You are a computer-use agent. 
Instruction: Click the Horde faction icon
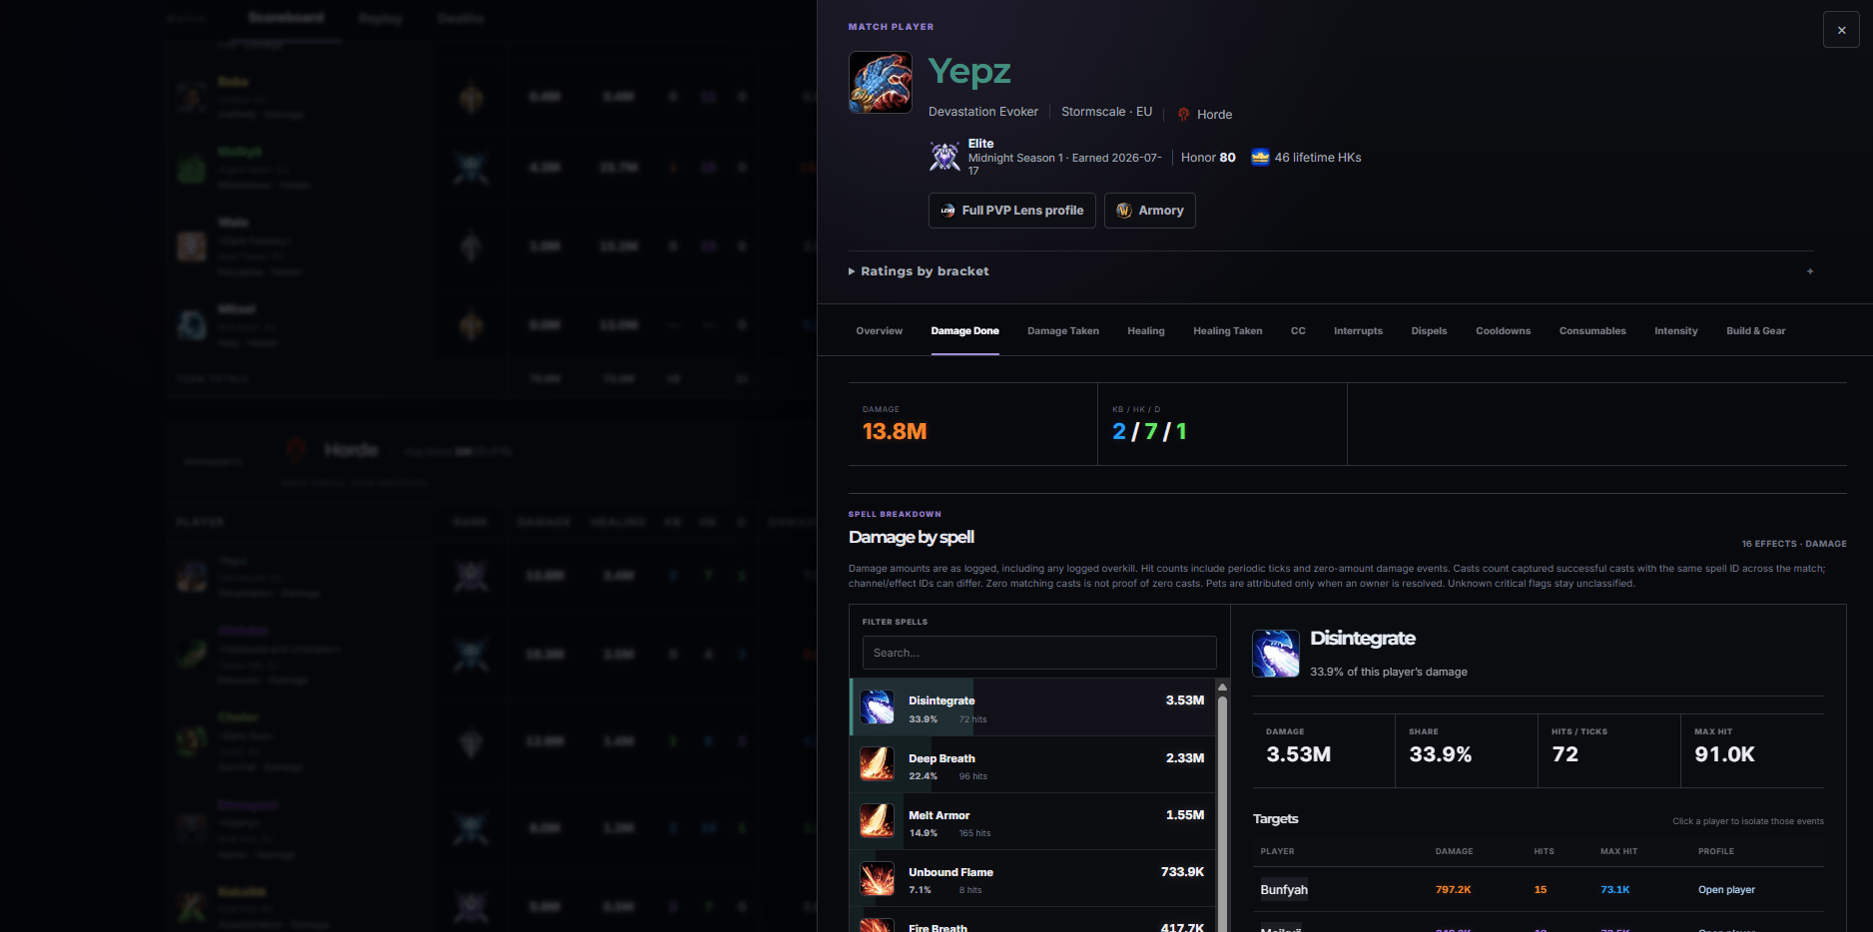click(x=1183, y=115)
